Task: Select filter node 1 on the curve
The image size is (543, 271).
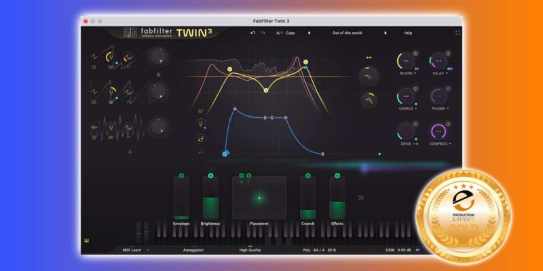Action: [x=305, y=62]
